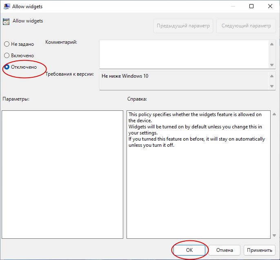The image size is (280, 260).
Task: Click the "Следующий параметр" button
Action: click(x=246, y=26)
